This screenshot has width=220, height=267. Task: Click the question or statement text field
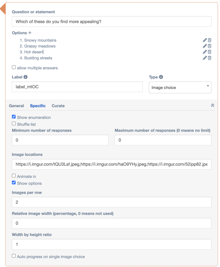(111, 22)
